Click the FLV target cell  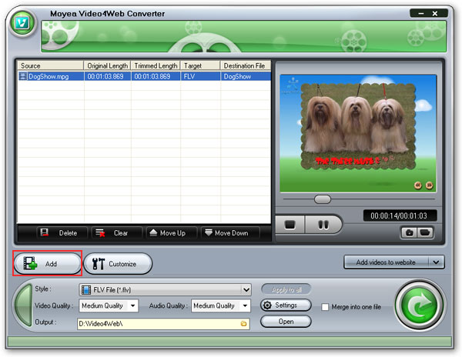coord(200,76)
